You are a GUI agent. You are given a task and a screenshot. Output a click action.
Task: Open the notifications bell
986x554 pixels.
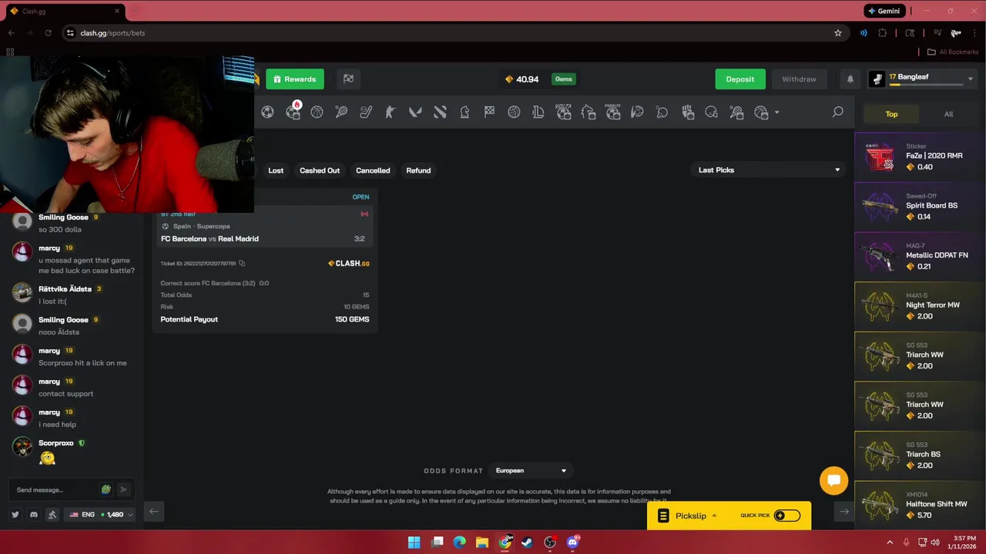[x=850, y=79]
